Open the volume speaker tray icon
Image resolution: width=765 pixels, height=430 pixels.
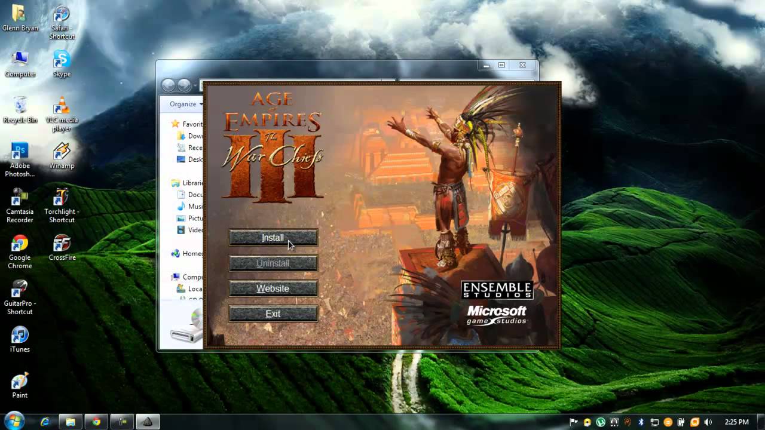click(708, 422)
